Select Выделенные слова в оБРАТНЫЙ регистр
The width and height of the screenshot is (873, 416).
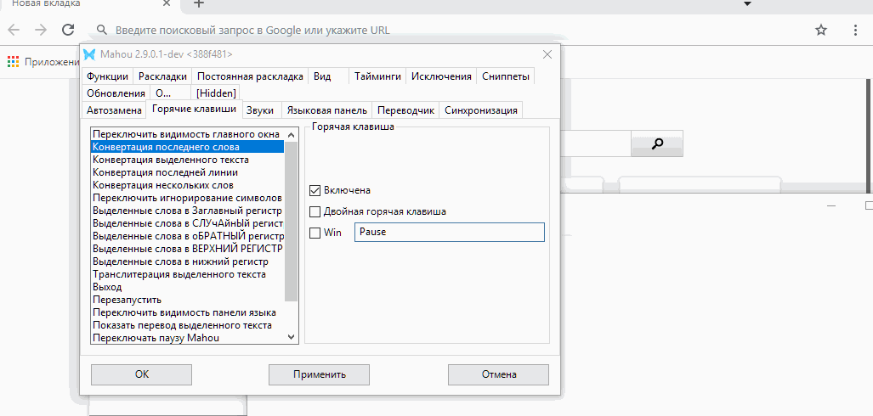tap(188, 236)
